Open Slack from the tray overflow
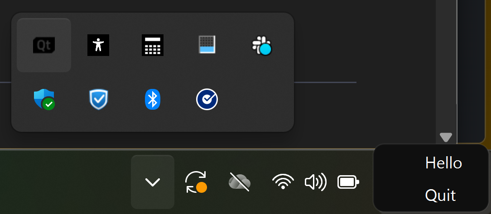This screenshot has height=214, width=491. [x=262, y=46]
